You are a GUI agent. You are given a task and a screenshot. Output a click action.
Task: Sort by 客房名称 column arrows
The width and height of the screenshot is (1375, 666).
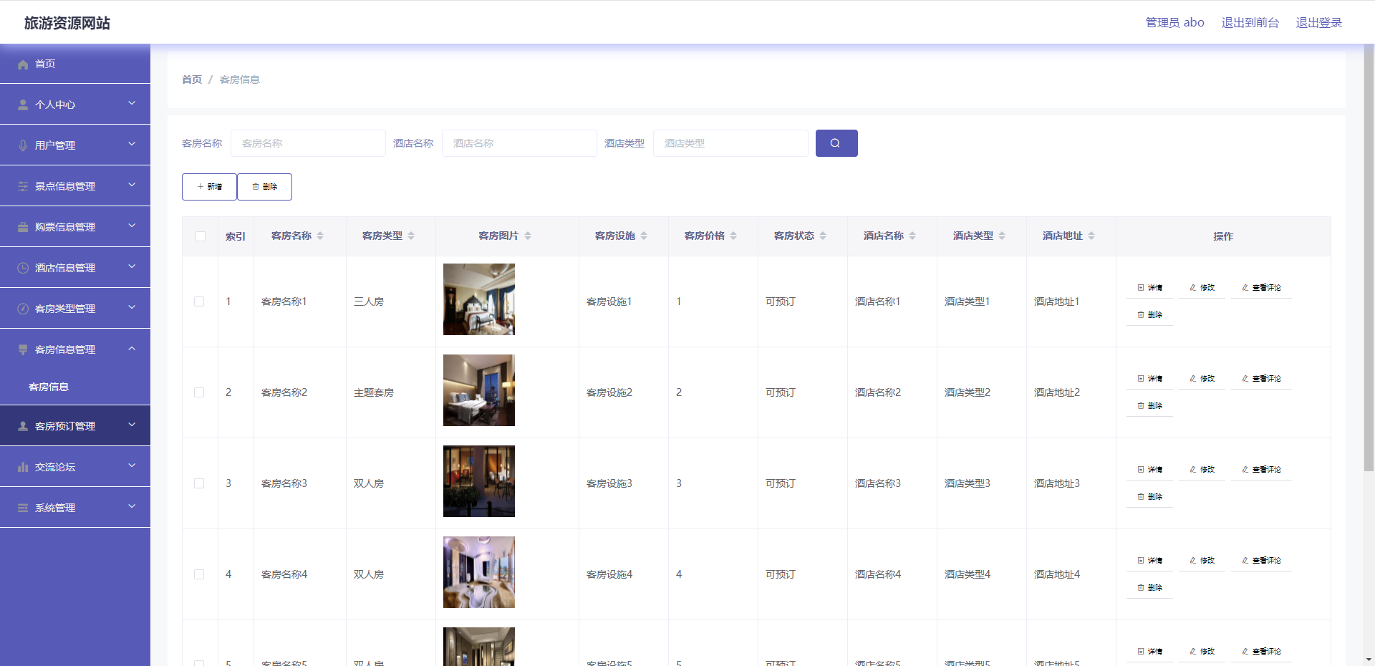320,236
